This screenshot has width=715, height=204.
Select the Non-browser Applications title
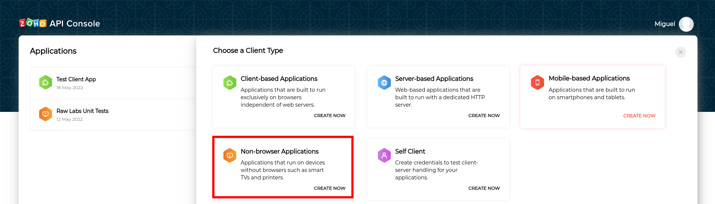click(x=280, y=151)
